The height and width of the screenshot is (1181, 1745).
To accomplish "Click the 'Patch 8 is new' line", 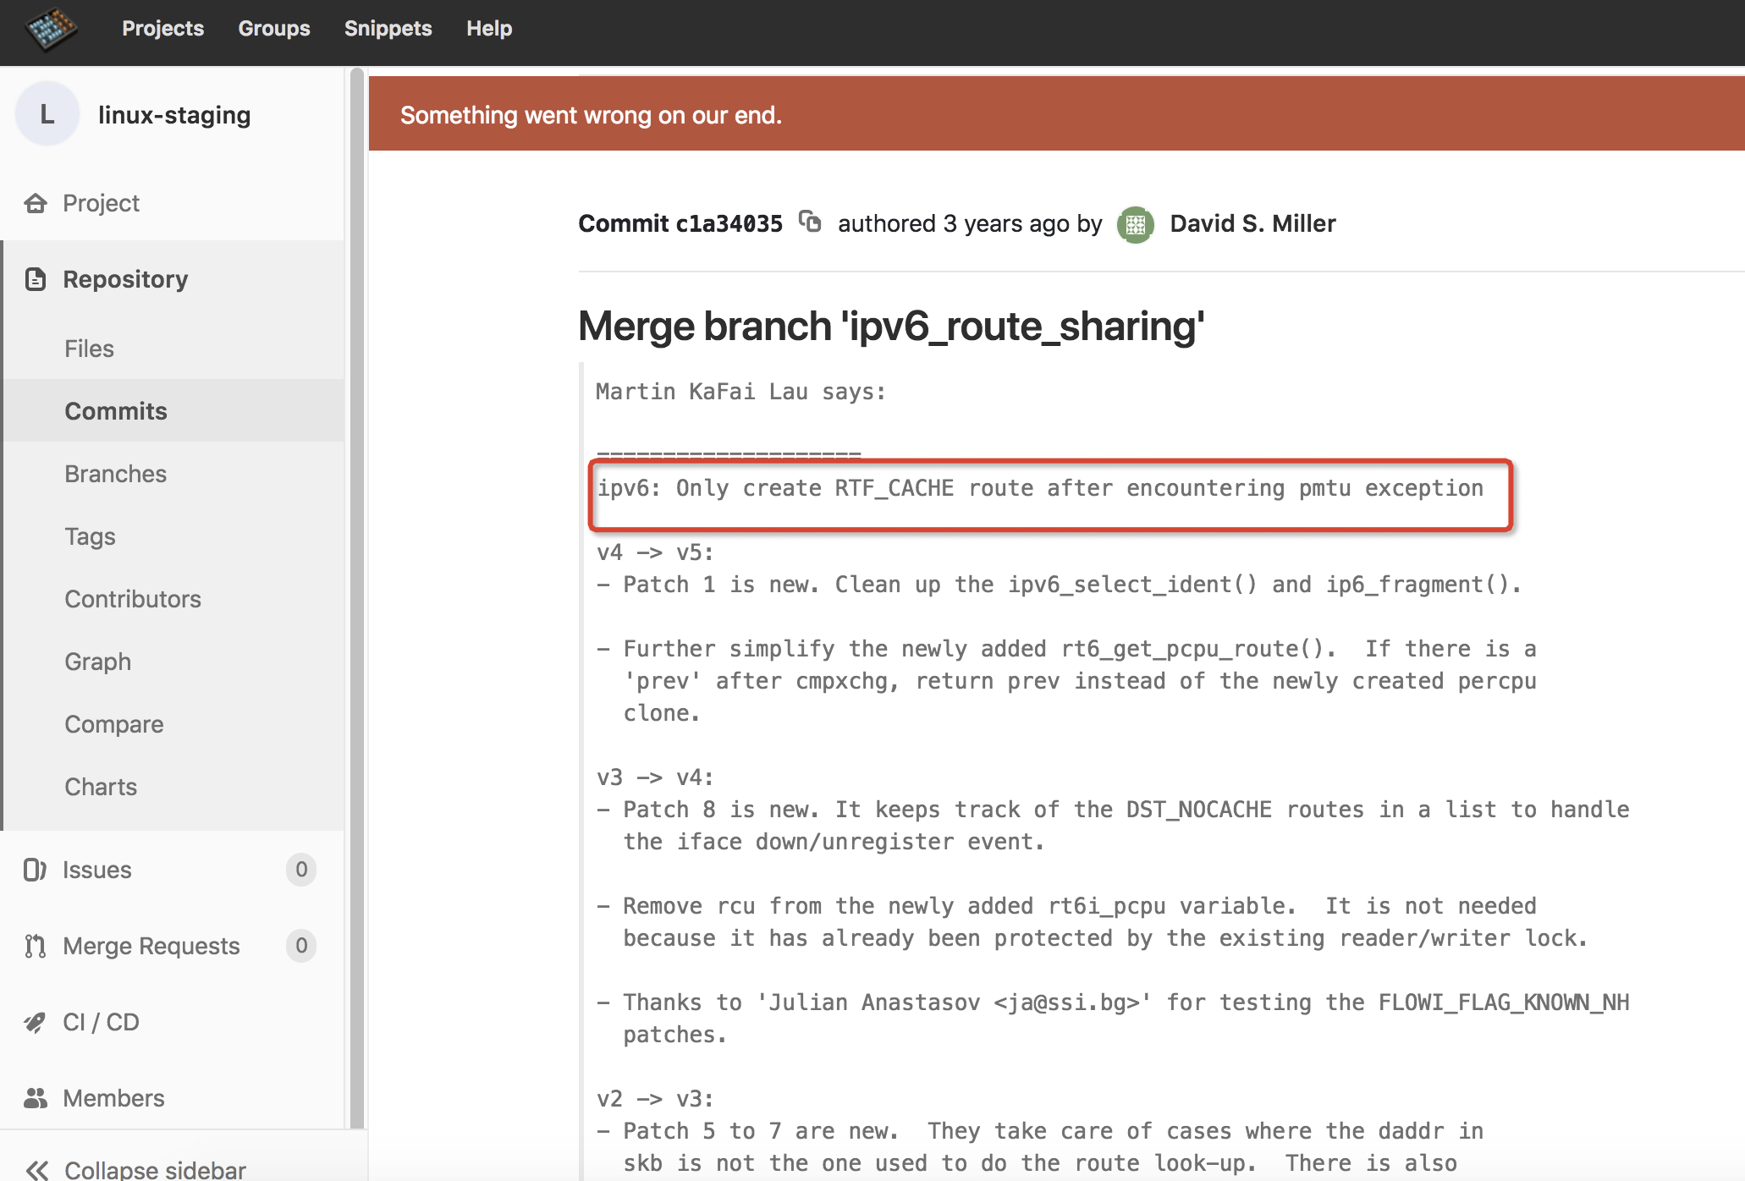I will (1113, 810).
